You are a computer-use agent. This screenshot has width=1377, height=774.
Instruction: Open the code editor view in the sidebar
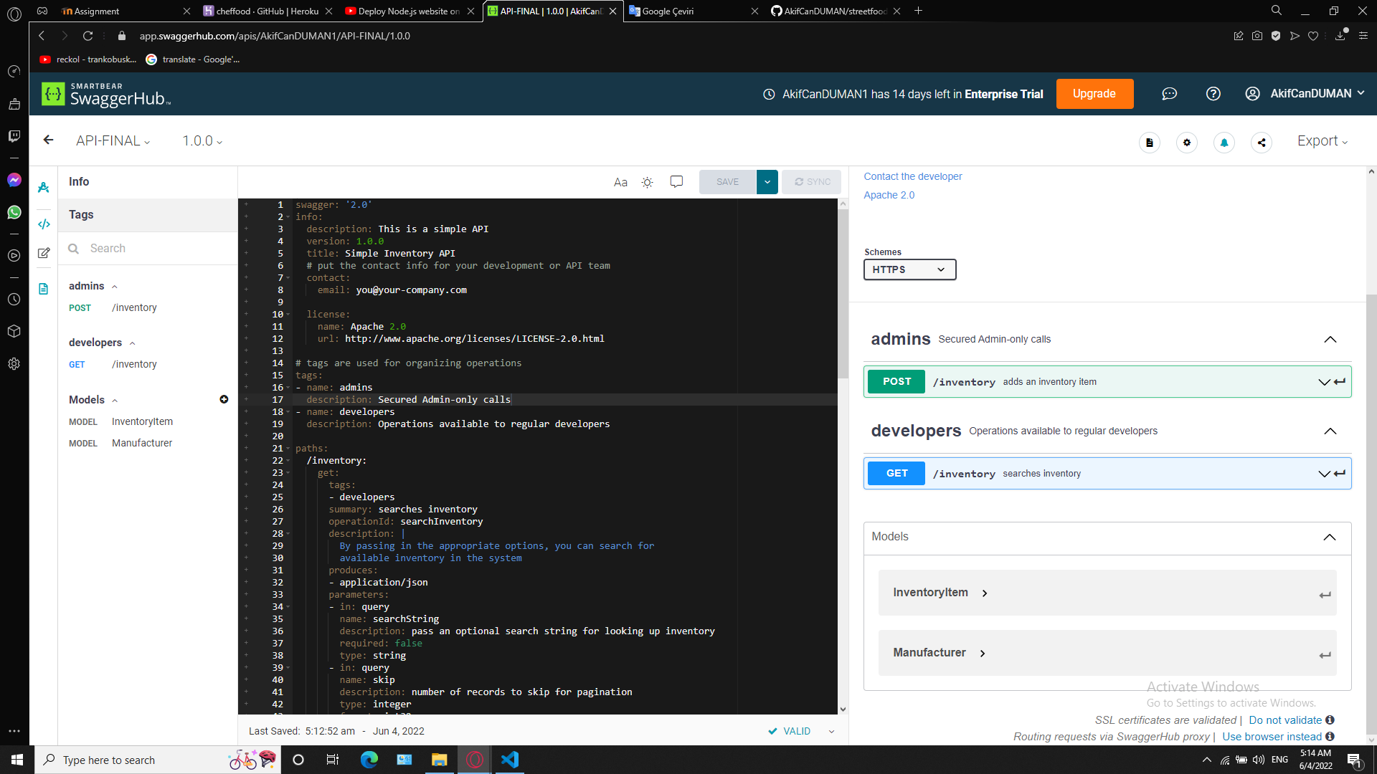point(43,224)
